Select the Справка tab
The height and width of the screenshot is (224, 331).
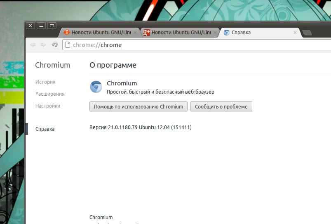point(260,33)
